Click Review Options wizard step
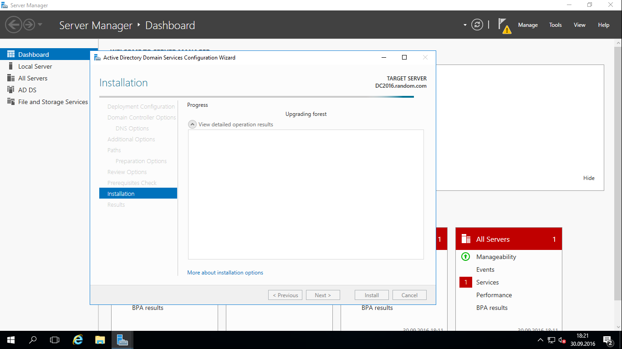Screen dimensions: 622x349 127,172
